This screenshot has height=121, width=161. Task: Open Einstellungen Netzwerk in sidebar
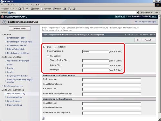[x=17, y=45]
